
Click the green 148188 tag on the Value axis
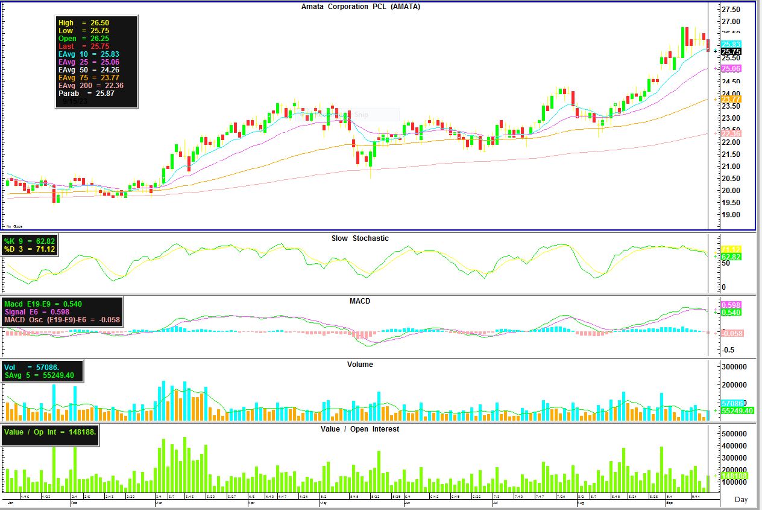tap(734, 476)
